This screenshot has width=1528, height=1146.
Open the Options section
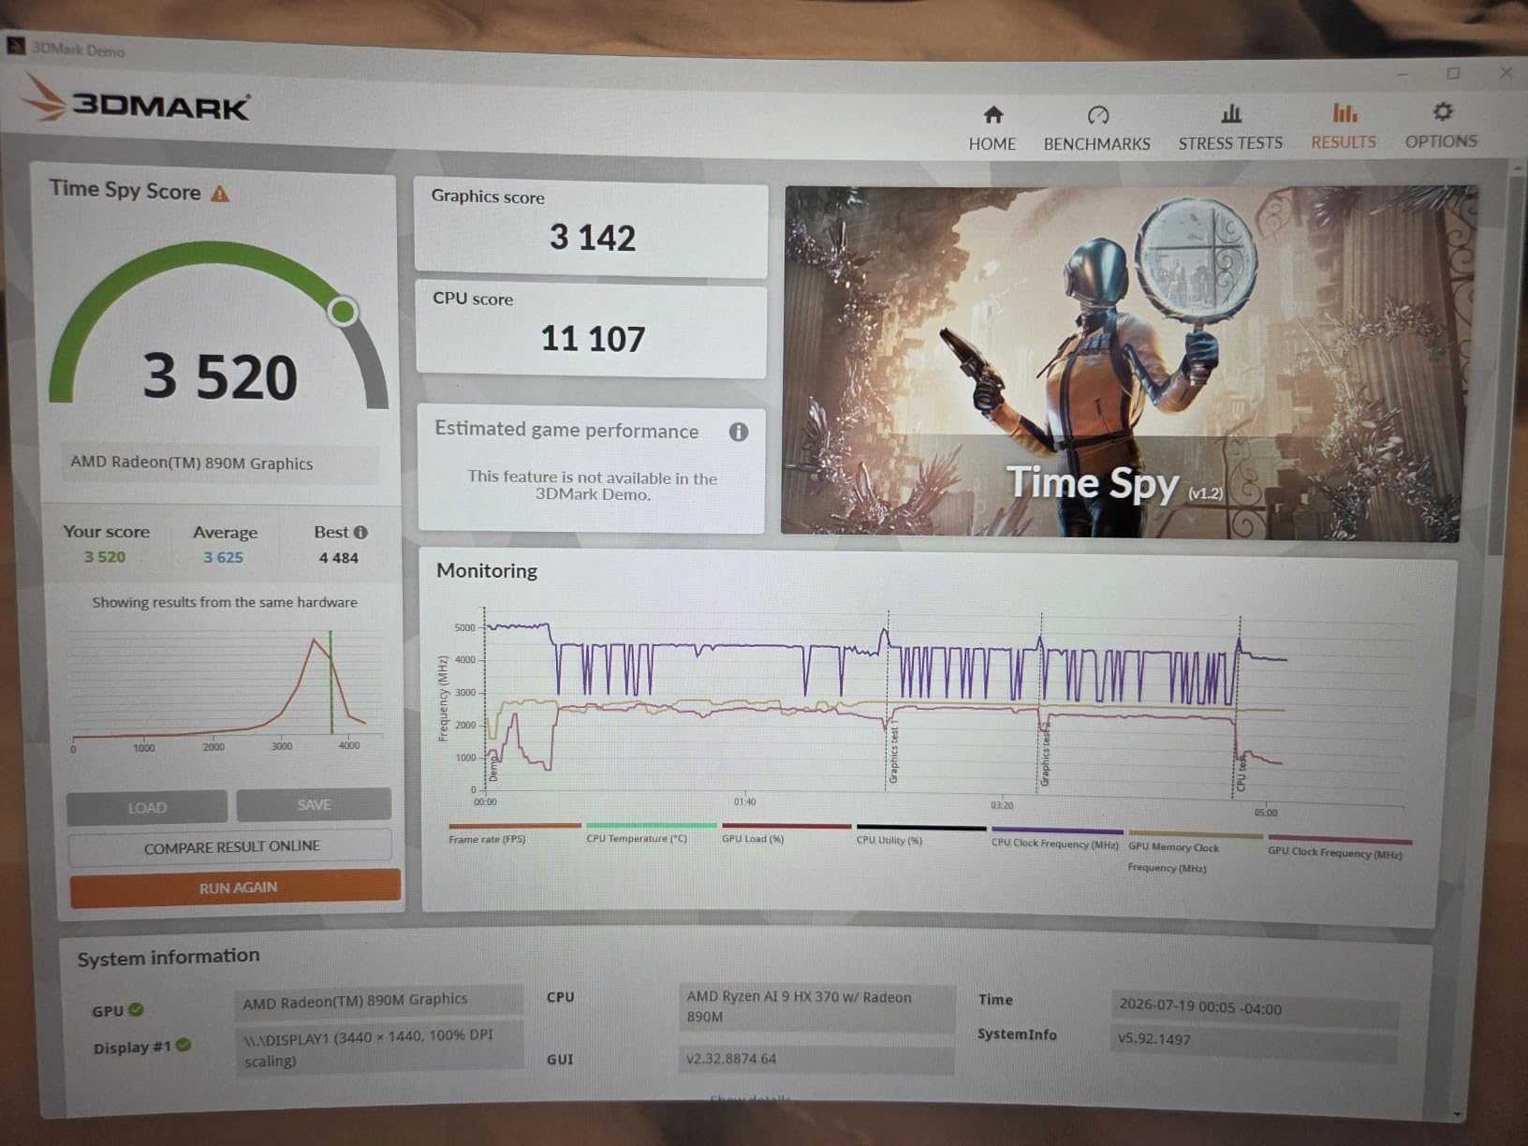pos(1441,125)
